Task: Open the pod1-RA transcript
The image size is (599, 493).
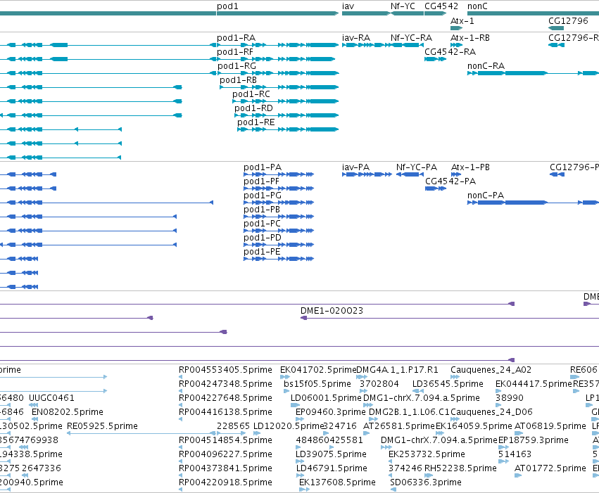Action: pos(236,38)
